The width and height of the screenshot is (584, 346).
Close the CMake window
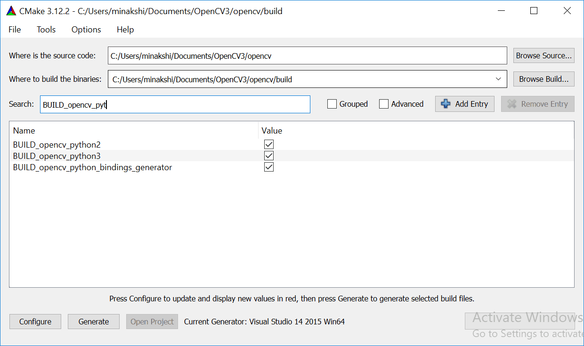point(567,11)
